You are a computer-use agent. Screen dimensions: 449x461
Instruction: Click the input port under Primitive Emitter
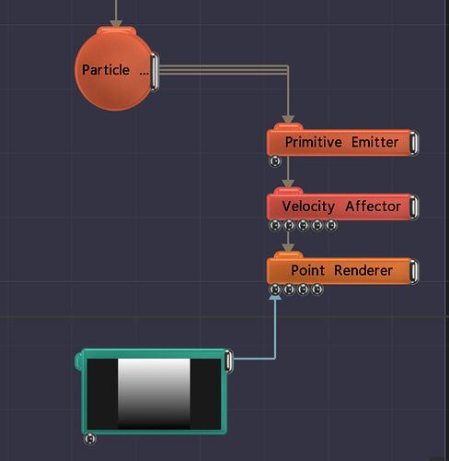tap(275, 161)
